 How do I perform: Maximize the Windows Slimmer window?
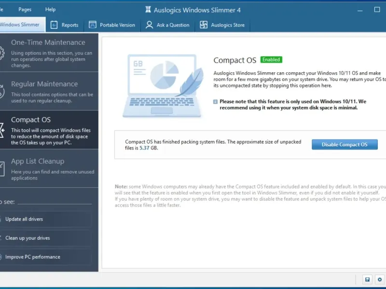coord(377,10)
